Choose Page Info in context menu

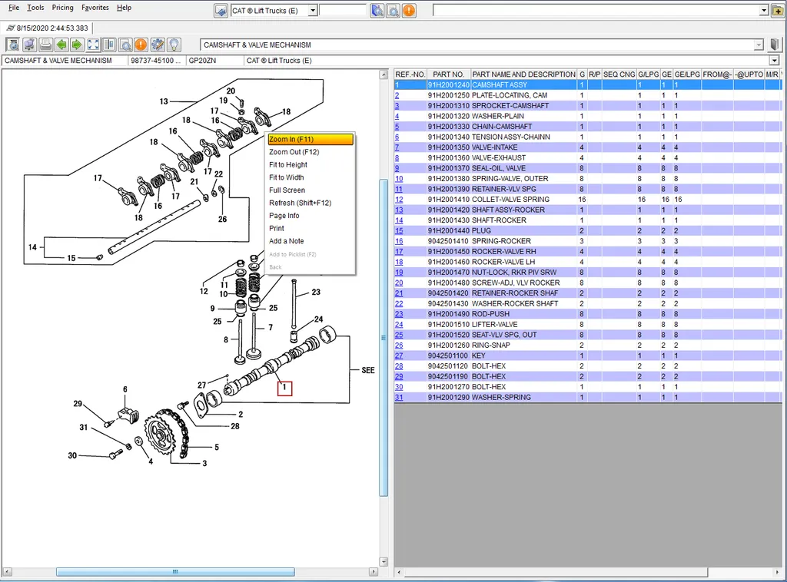310,216
